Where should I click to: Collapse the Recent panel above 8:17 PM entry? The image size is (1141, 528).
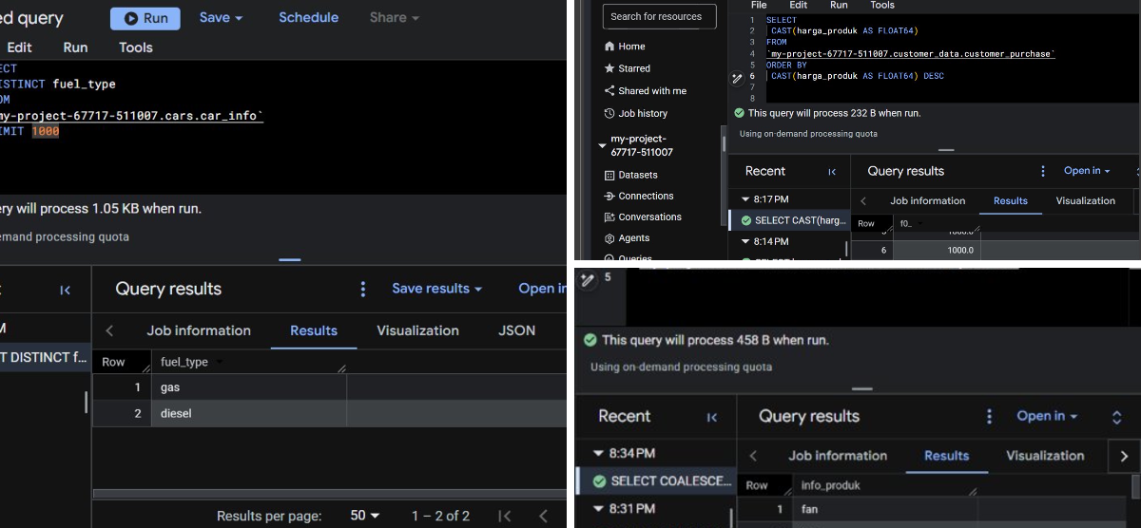coord(832,172)
